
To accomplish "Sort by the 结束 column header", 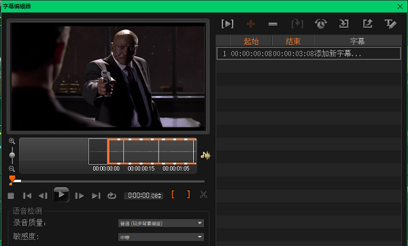I will [293, 41].
